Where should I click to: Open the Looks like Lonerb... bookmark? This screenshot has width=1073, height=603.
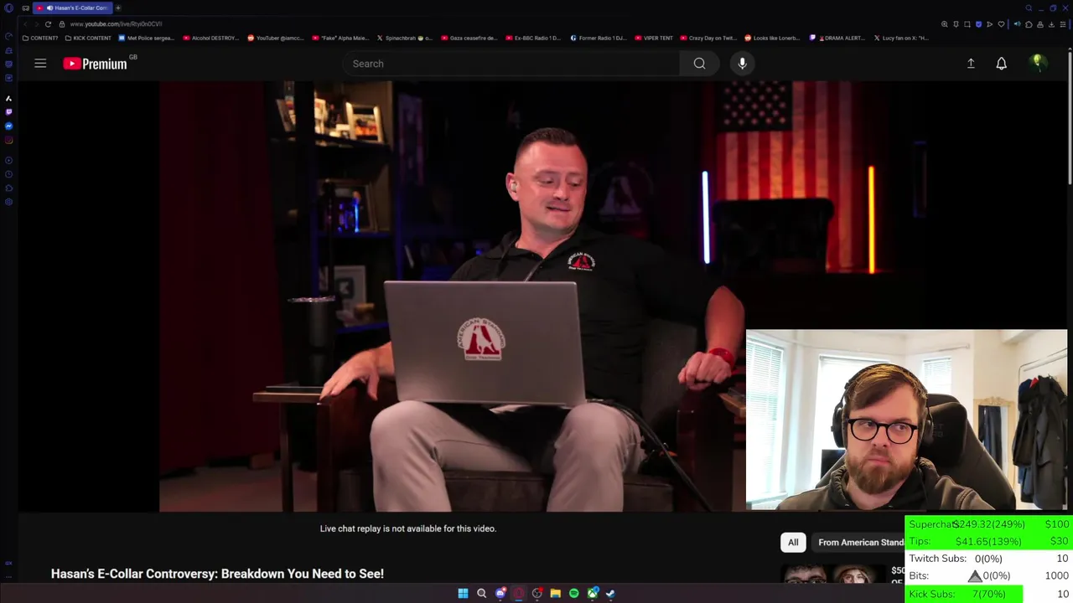coord(773,38)
